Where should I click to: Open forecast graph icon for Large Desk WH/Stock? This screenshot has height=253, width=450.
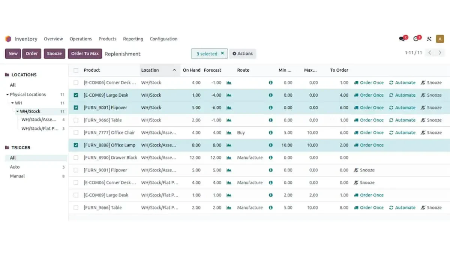[229, 95]
